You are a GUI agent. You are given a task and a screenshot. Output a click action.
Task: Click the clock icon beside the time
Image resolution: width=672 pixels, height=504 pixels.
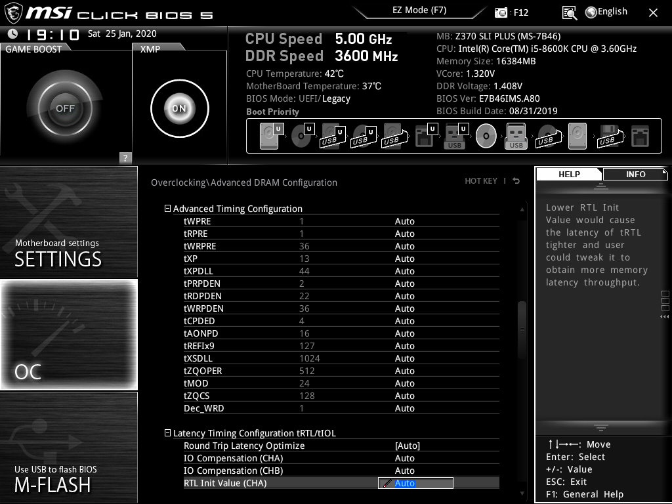(x=13, y=33)
